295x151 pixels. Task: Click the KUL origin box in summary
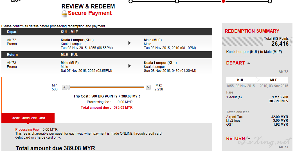pos(240,80)
